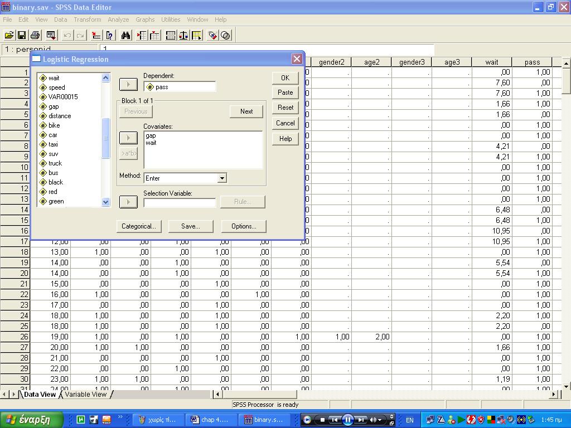This screenshot has height=428, width=571.
Task: Click the Save... button in the dialog
Action: click(191, 226)
